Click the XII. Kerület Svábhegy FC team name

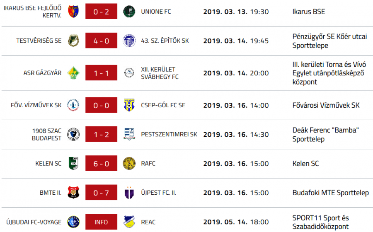click(160, 73)
